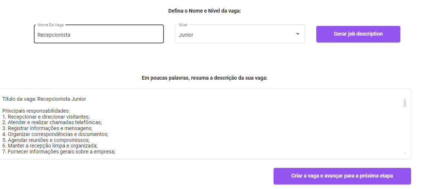Screen dimensions: 433x189
Task: Click the Fornecer informações gerais line
Action: 59,151
